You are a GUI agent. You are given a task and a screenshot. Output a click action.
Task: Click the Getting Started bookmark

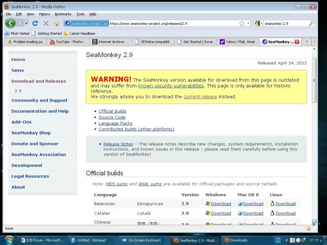click(x=47, y=33)
